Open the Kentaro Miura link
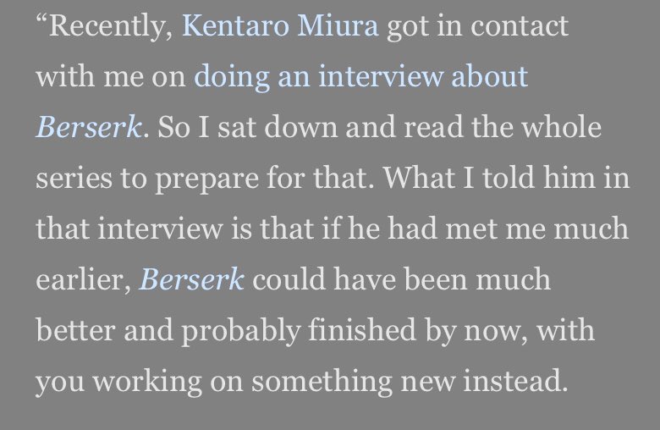This screenshot has height=430, width=660. [x=280, y=26]
